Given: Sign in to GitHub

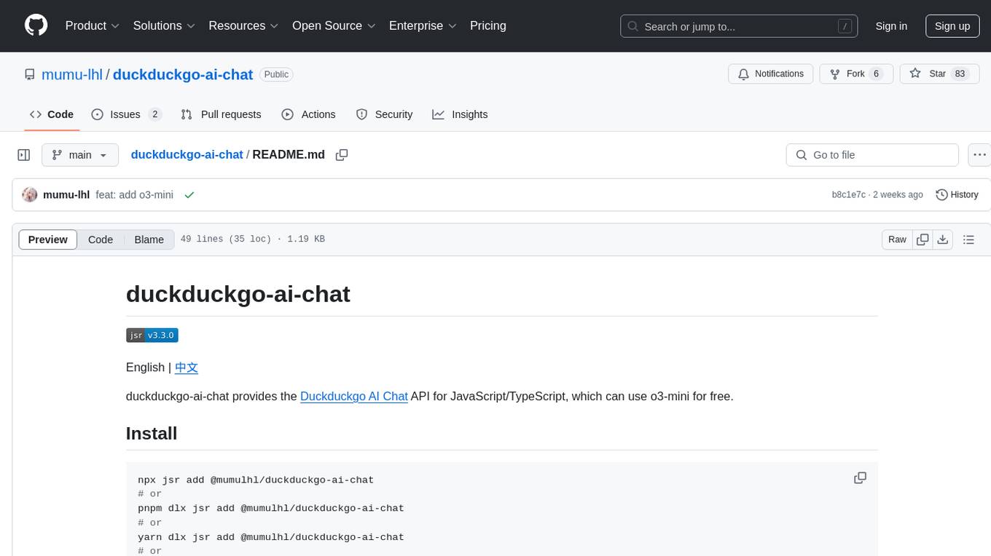Looking at the screenshot, I should 891,26.
